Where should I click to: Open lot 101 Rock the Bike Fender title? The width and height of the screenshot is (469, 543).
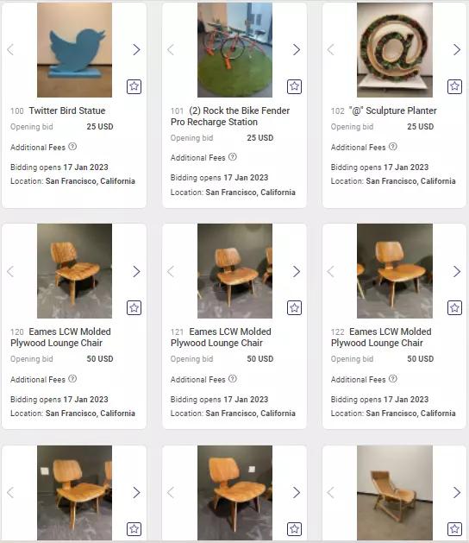point(230,117)
